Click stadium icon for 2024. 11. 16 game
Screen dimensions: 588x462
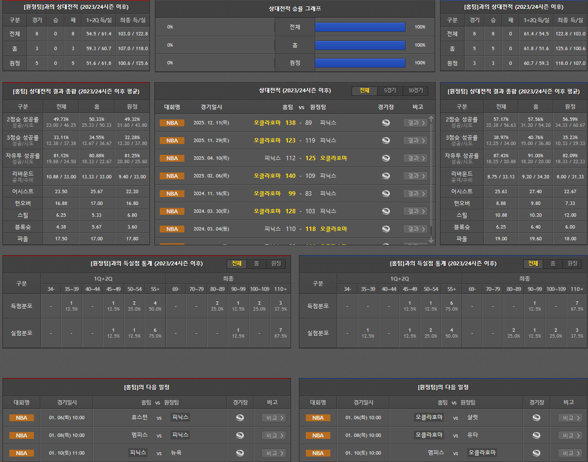(386, 194)
